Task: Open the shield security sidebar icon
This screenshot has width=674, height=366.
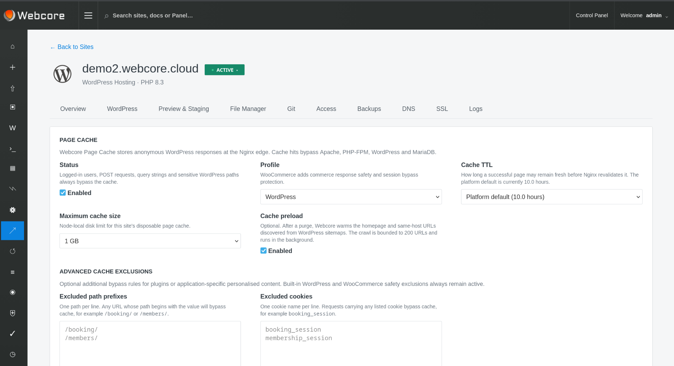Action: (x=13, y=313)
